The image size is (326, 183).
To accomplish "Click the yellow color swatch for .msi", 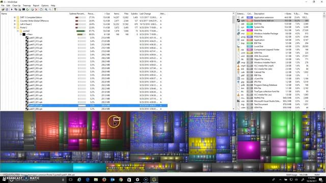I will [250, 34].
